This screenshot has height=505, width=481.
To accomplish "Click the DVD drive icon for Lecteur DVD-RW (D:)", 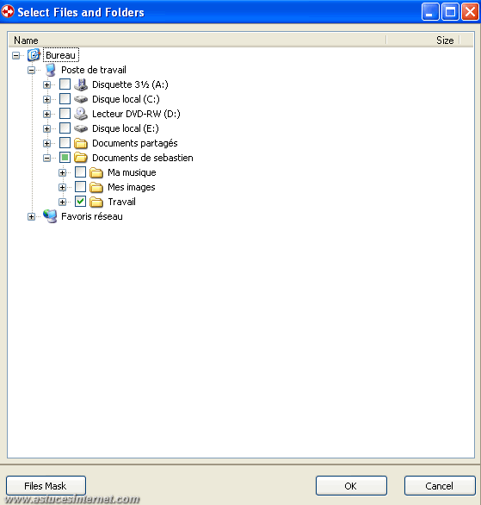I will (81, 114).
